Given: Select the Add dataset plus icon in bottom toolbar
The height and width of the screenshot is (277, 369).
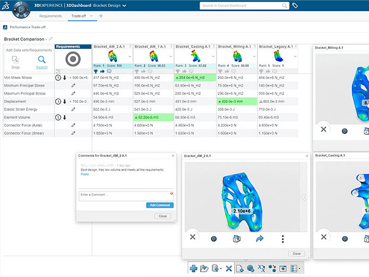Looking at the screenshot, I should (194, 268).
